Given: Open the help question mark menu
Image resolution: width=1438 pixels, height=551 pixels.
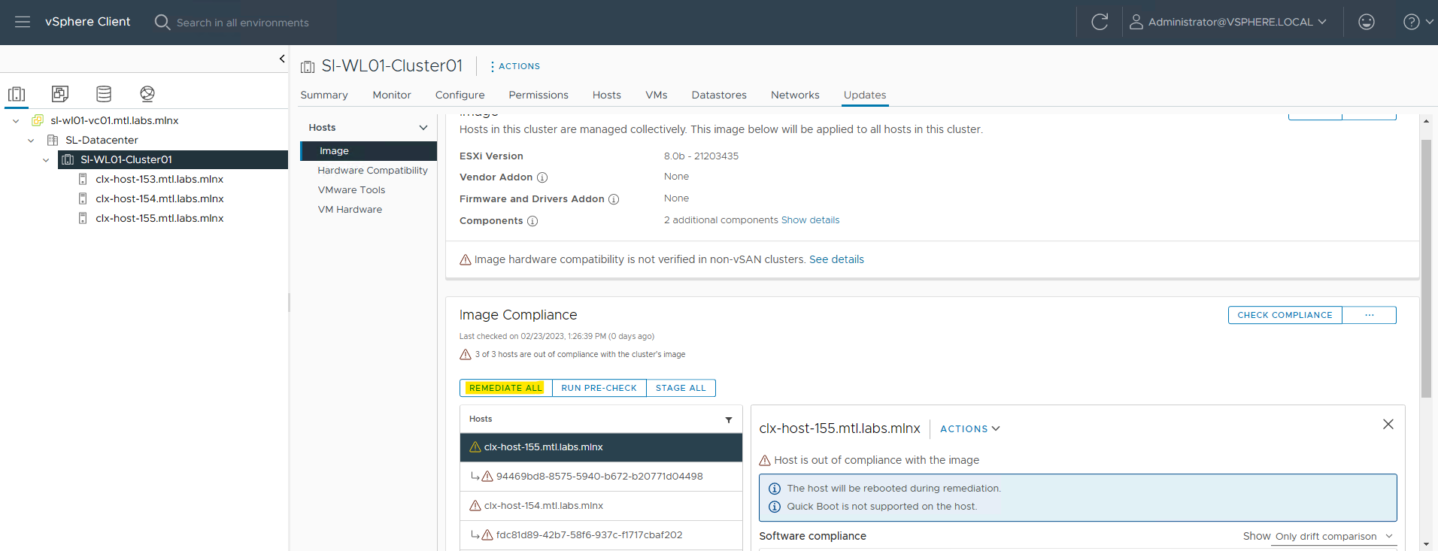Looking at the screenshot, I should pos(1418,22).
